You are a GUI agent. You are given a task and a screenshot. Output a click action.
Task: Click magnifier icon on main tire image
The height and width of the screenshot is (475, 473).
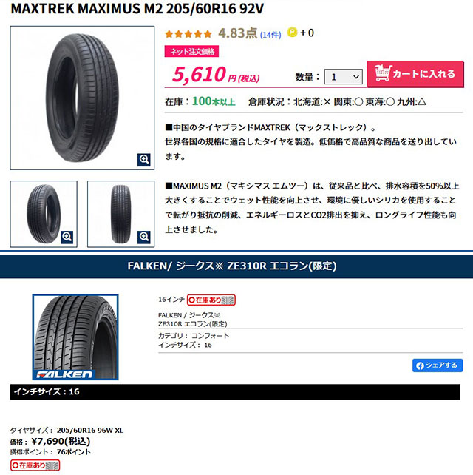coord(143,159)
